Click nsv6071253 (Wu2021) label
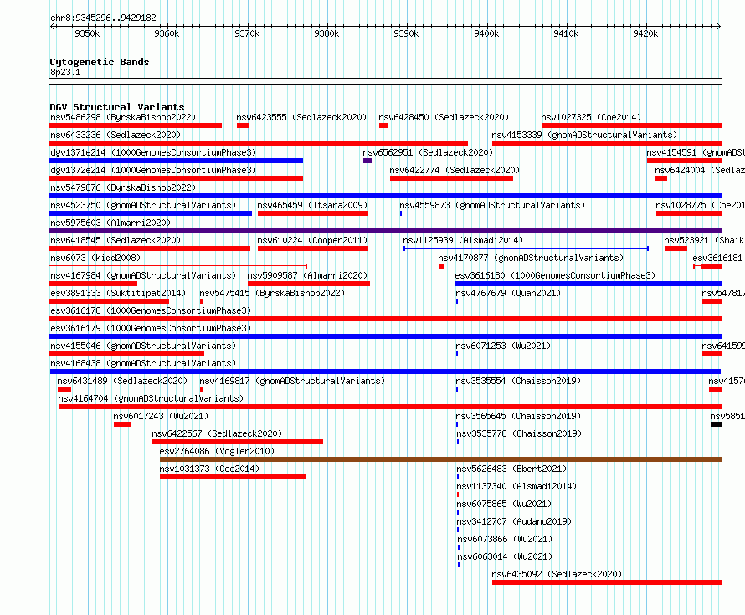Screen dimensions: 745x615 click(x=503, y=346)
